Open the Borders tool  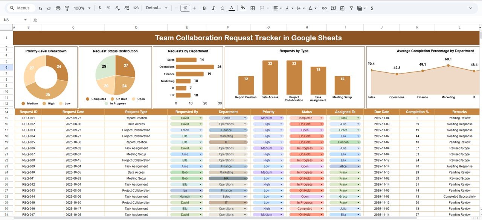pyautogui.click(x=253, y=8)
